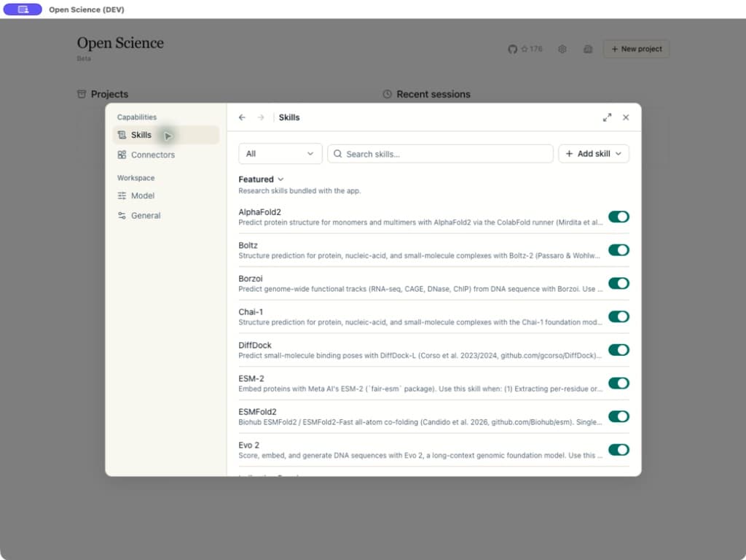Image resolution: width=746 pixels, height=560 pixels.
Task: Disable the ESMFold2 skill
Action: pyautogui.click(x=619, y=416)
